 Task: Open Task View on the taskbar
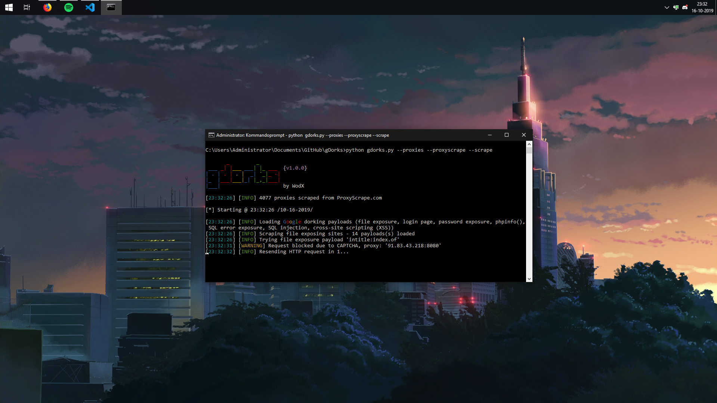tap(27, 7)
